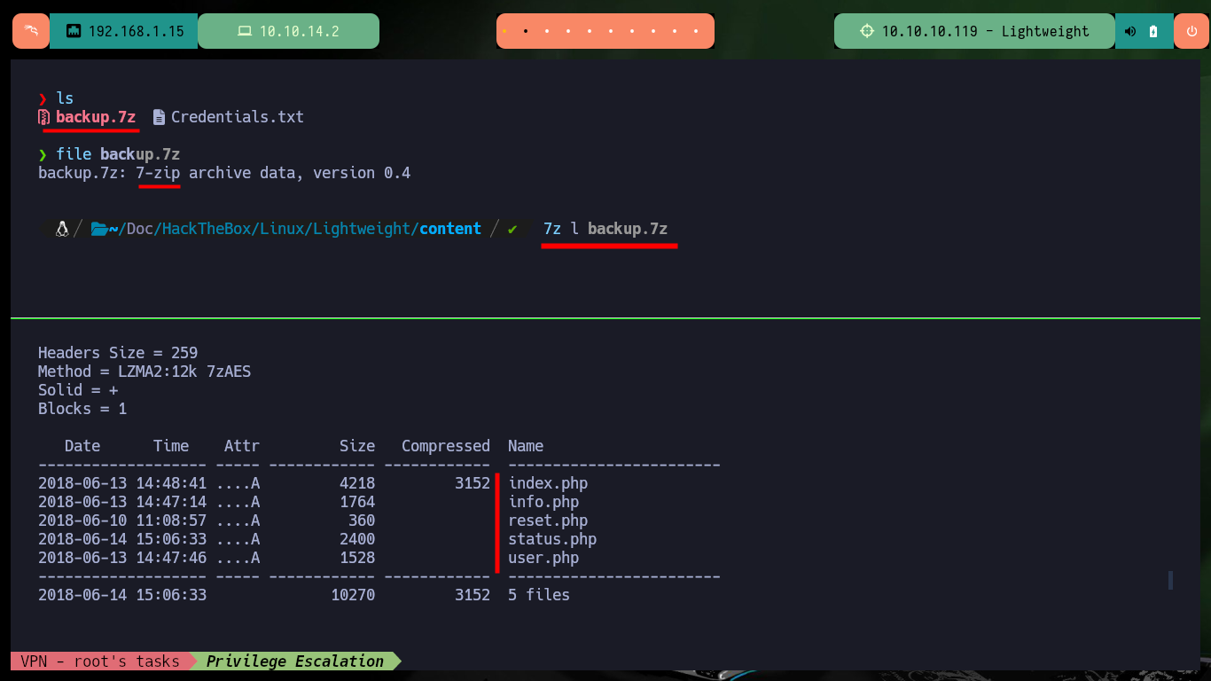The height and width of the screenshot is (681, 1211).
Task: Click the Time column header
Action: click(171, 446)
